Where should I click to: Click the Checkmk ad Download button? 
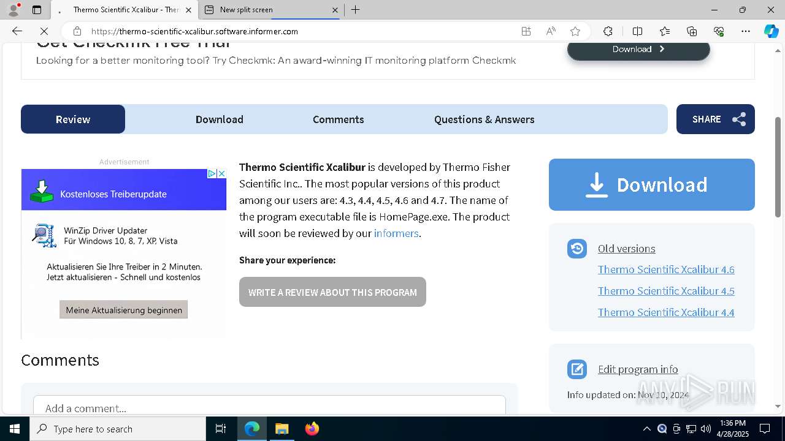(x=638, y=50)
